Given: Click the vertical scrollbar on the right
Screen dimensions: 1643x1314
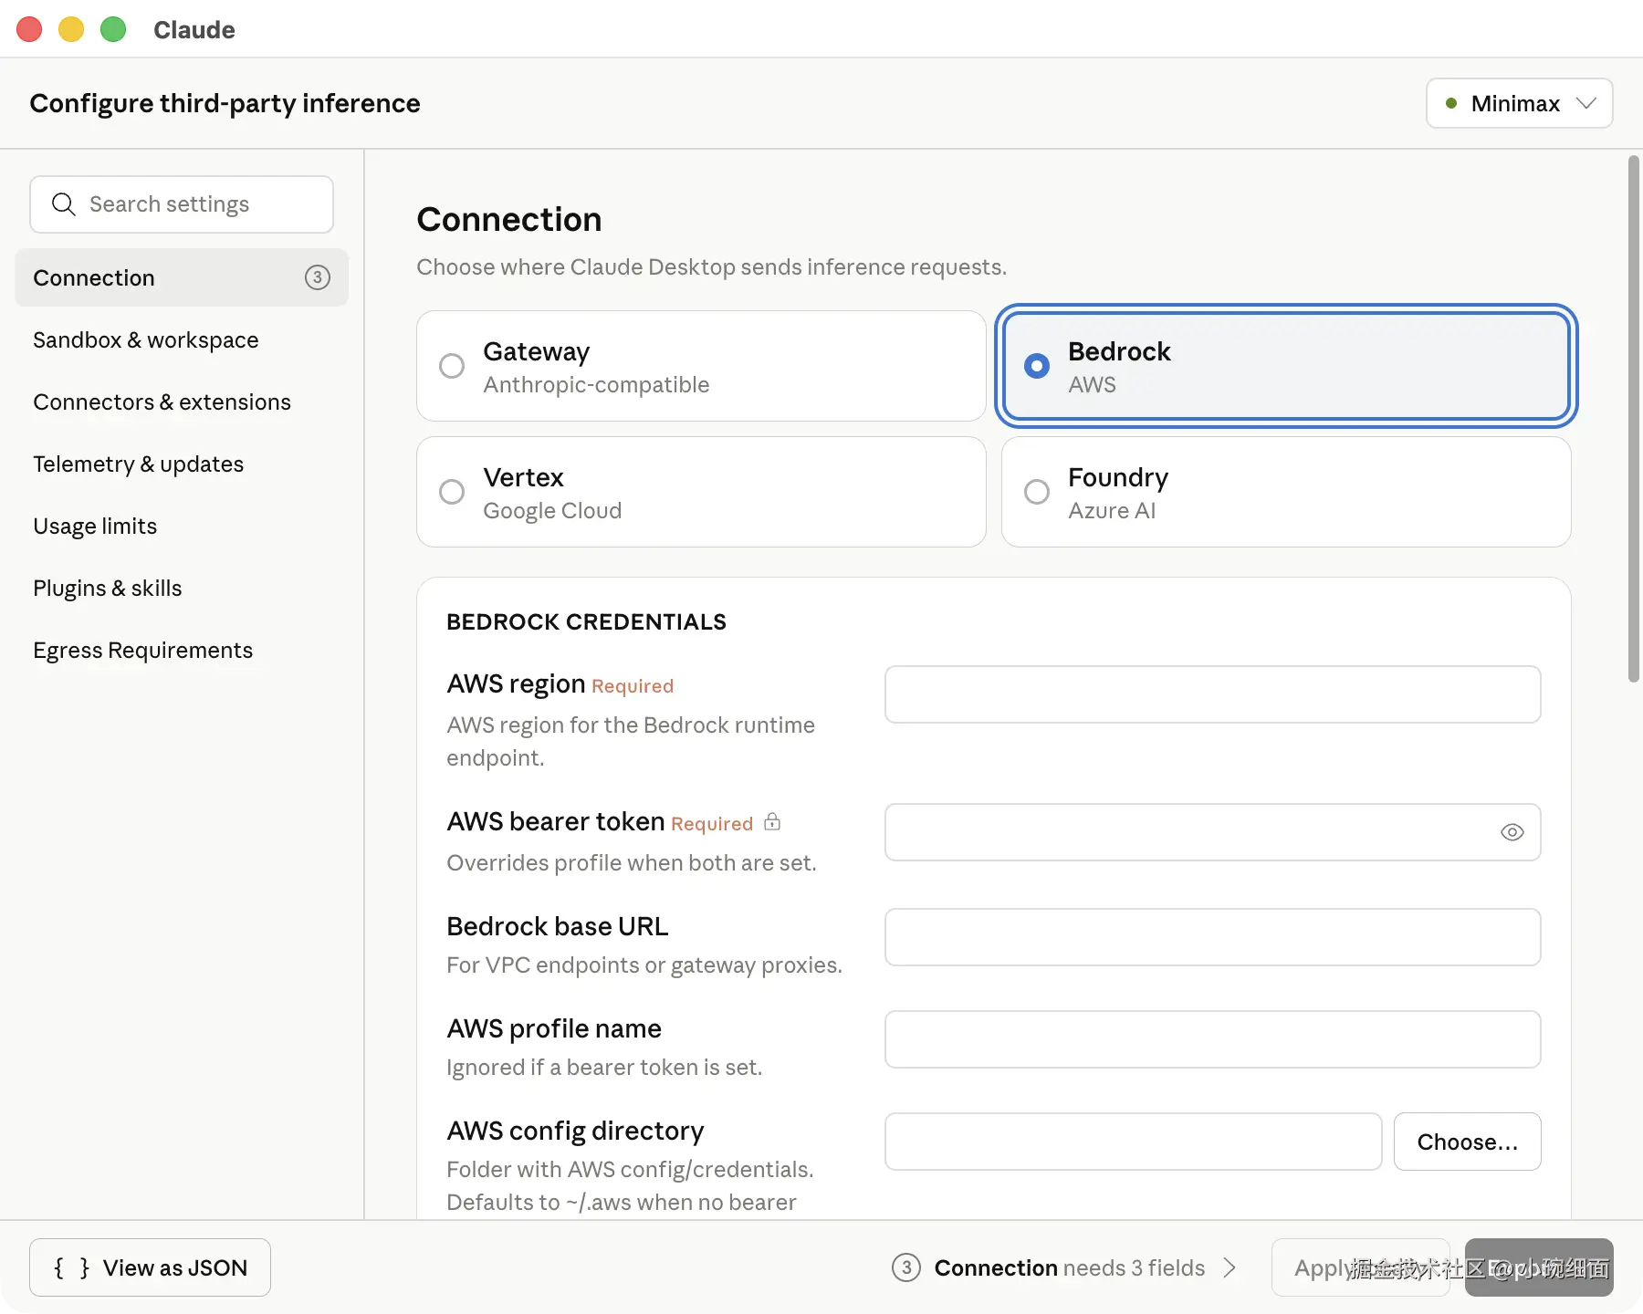Looking at the screenshot, I should pos(1633,420).
